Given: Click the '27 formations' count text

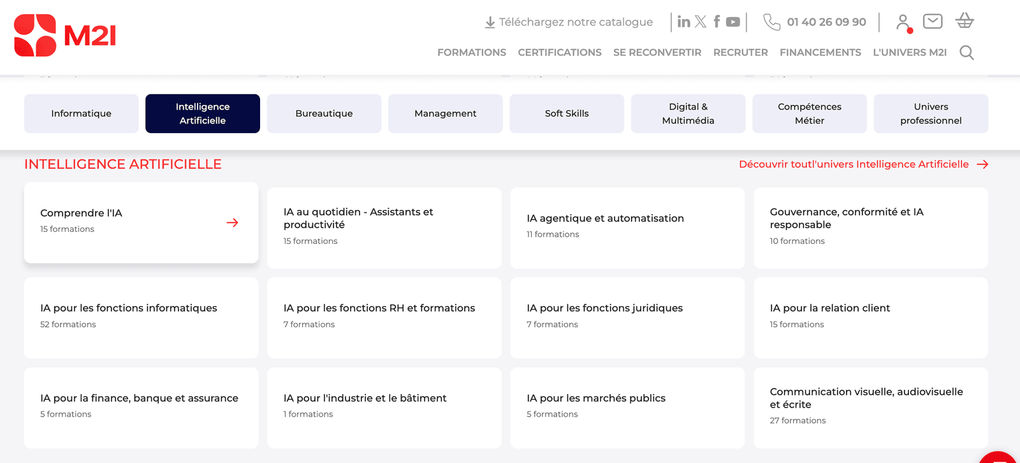Looking at the screenshot, I should (x=798, y=420).
